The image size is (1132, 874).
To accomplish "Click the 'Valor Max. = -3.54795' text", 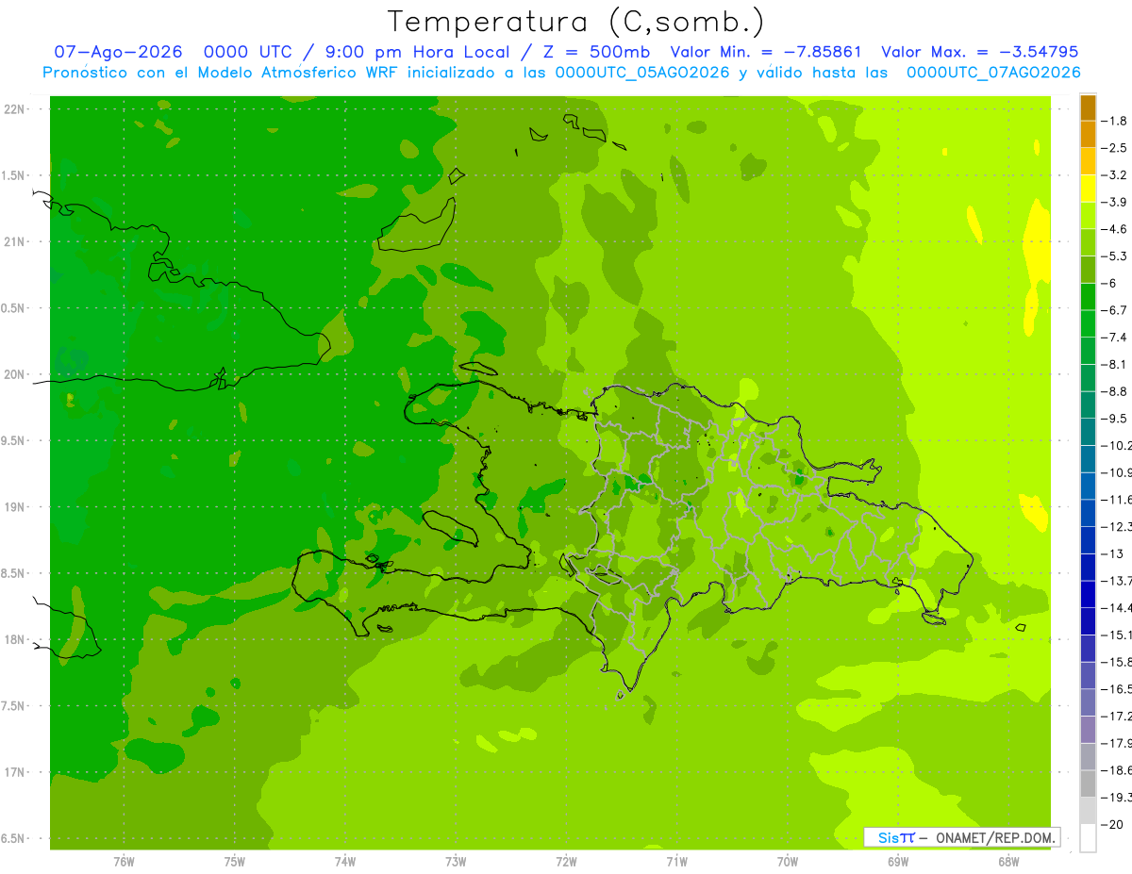I will tap(979, 52).
